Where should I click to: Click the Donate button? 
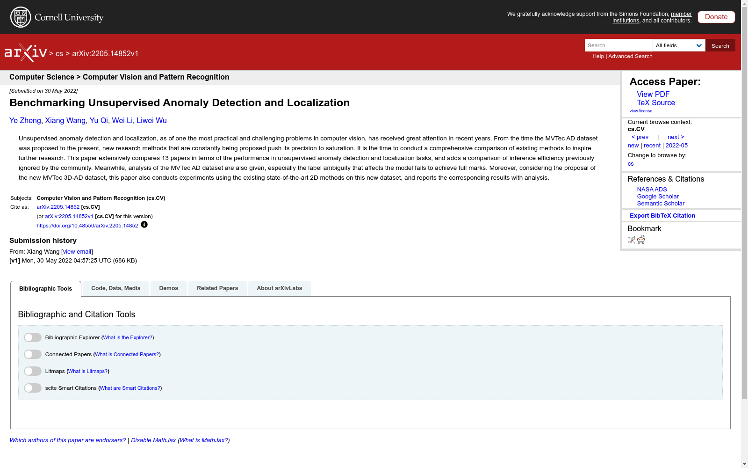tap(716, 17)
